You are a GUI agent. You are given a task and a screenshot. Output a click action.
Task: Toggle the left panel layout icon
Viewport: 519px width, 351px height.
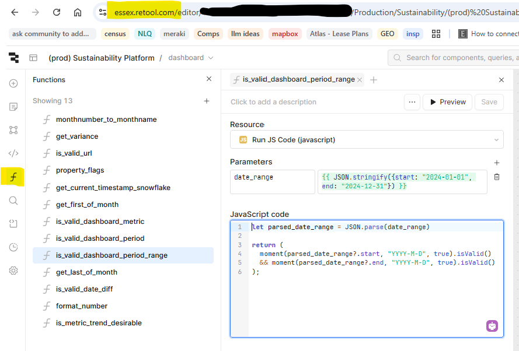(33, 58)
